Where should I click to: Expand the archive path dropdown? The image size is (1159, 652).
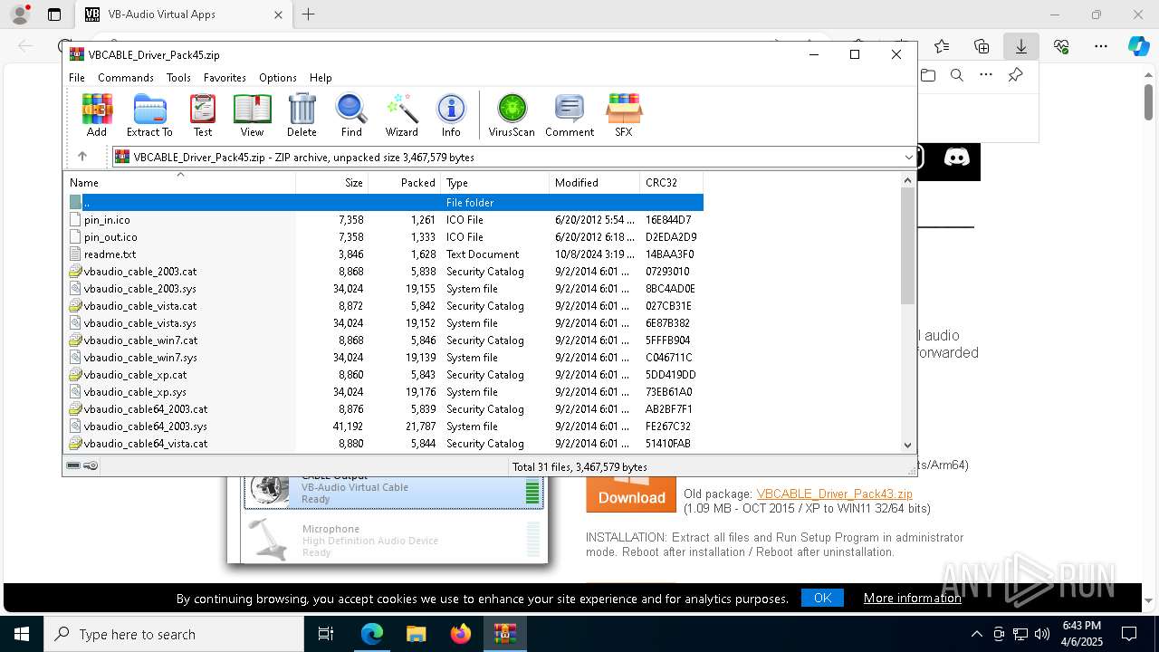908,157
